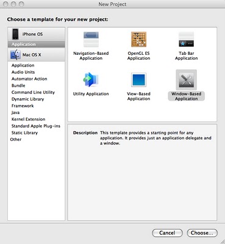Select Framework category
225x244 pixels.
pos(37,106)
